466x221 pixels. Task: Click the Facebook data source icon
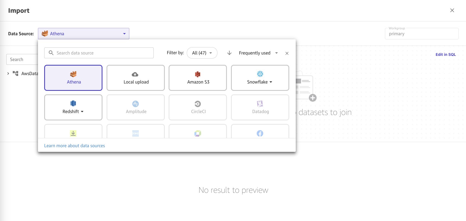[260, 133]
